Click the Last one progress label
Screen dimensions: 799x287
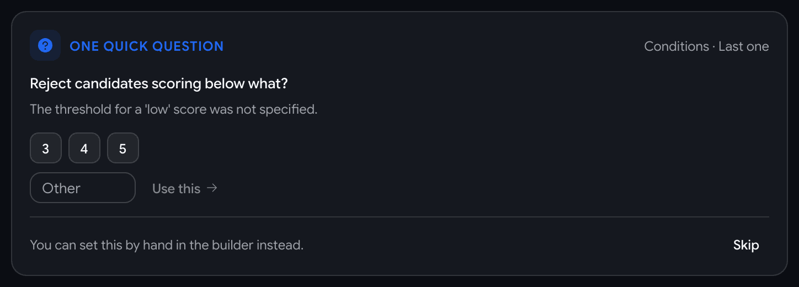coord(744,46)
